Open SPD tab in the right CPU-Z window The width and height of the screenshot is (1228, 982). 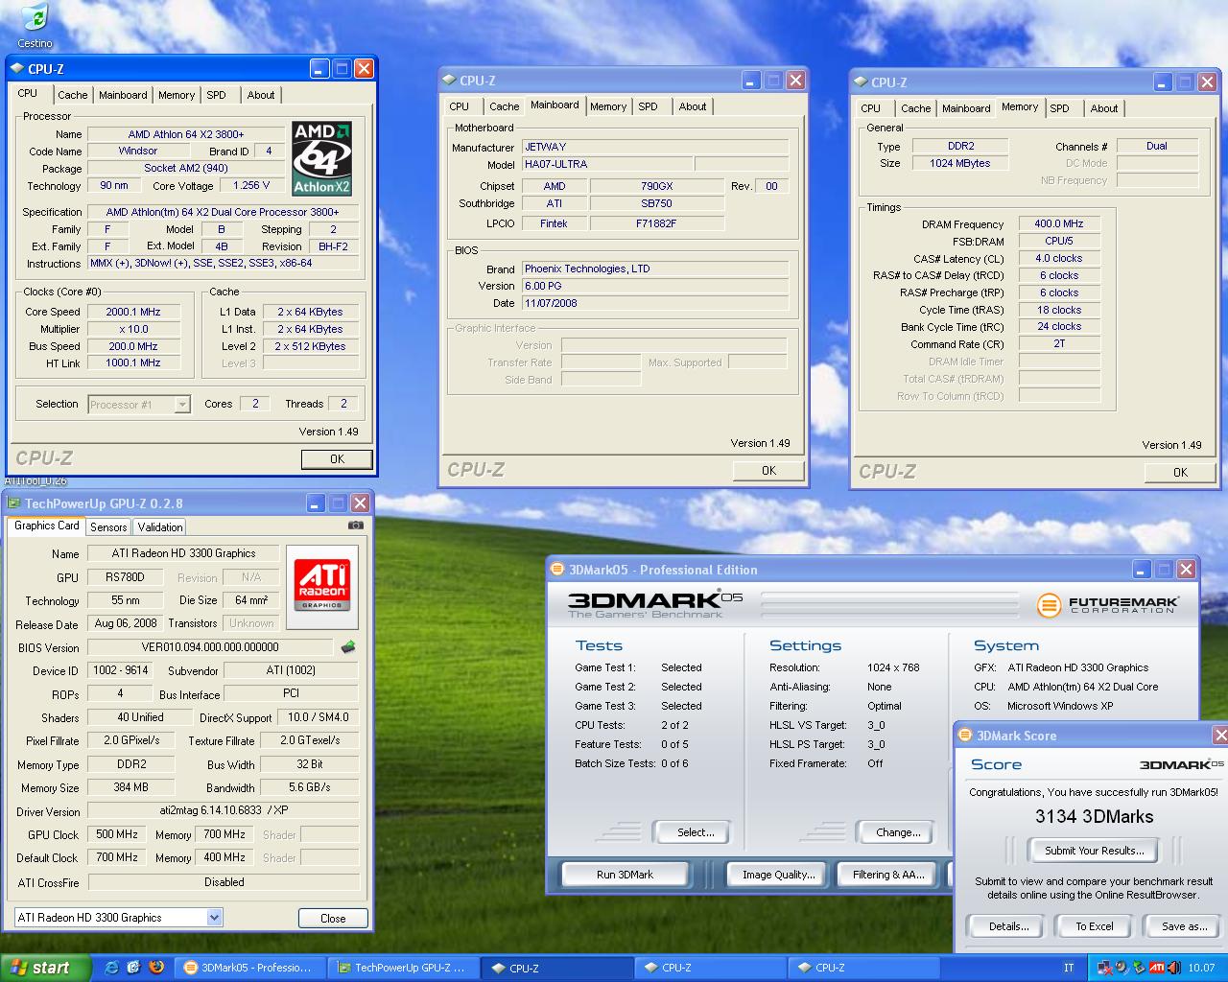[1059, 108]
